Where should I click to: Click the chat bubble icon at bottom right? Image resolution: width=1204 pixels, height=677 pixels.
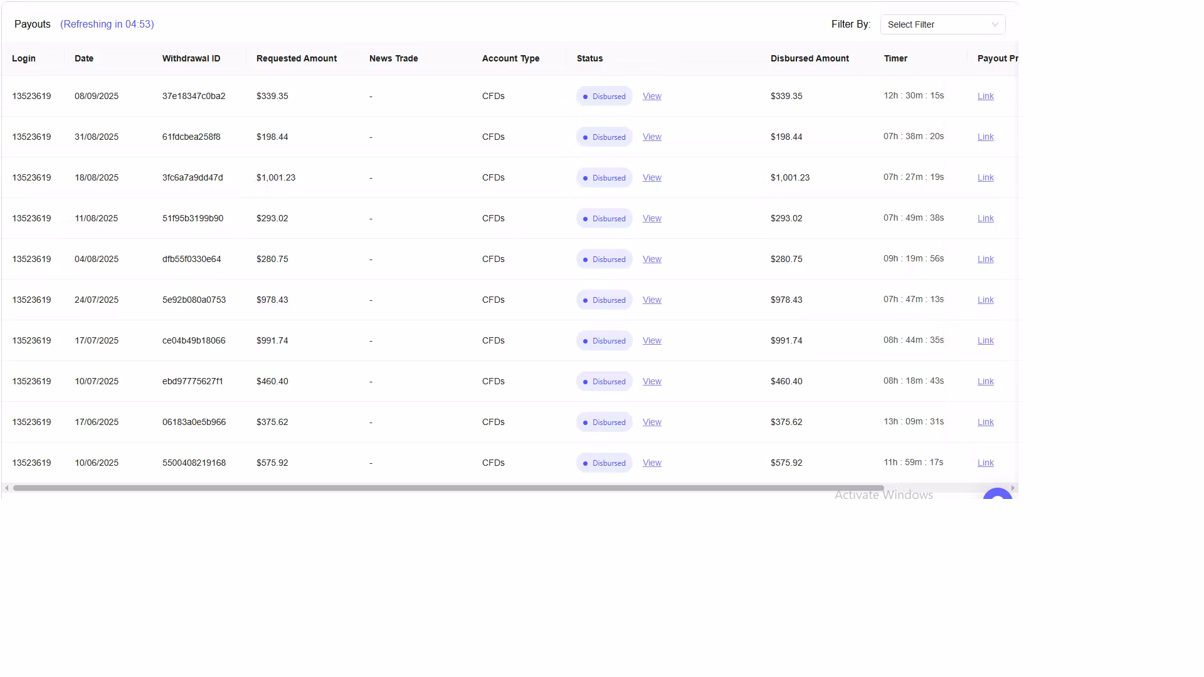pos(997,495)
